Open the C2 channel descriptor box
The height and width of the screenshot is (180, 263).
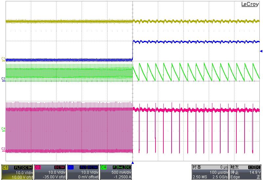pyautogui.click(x=50, y=172)
